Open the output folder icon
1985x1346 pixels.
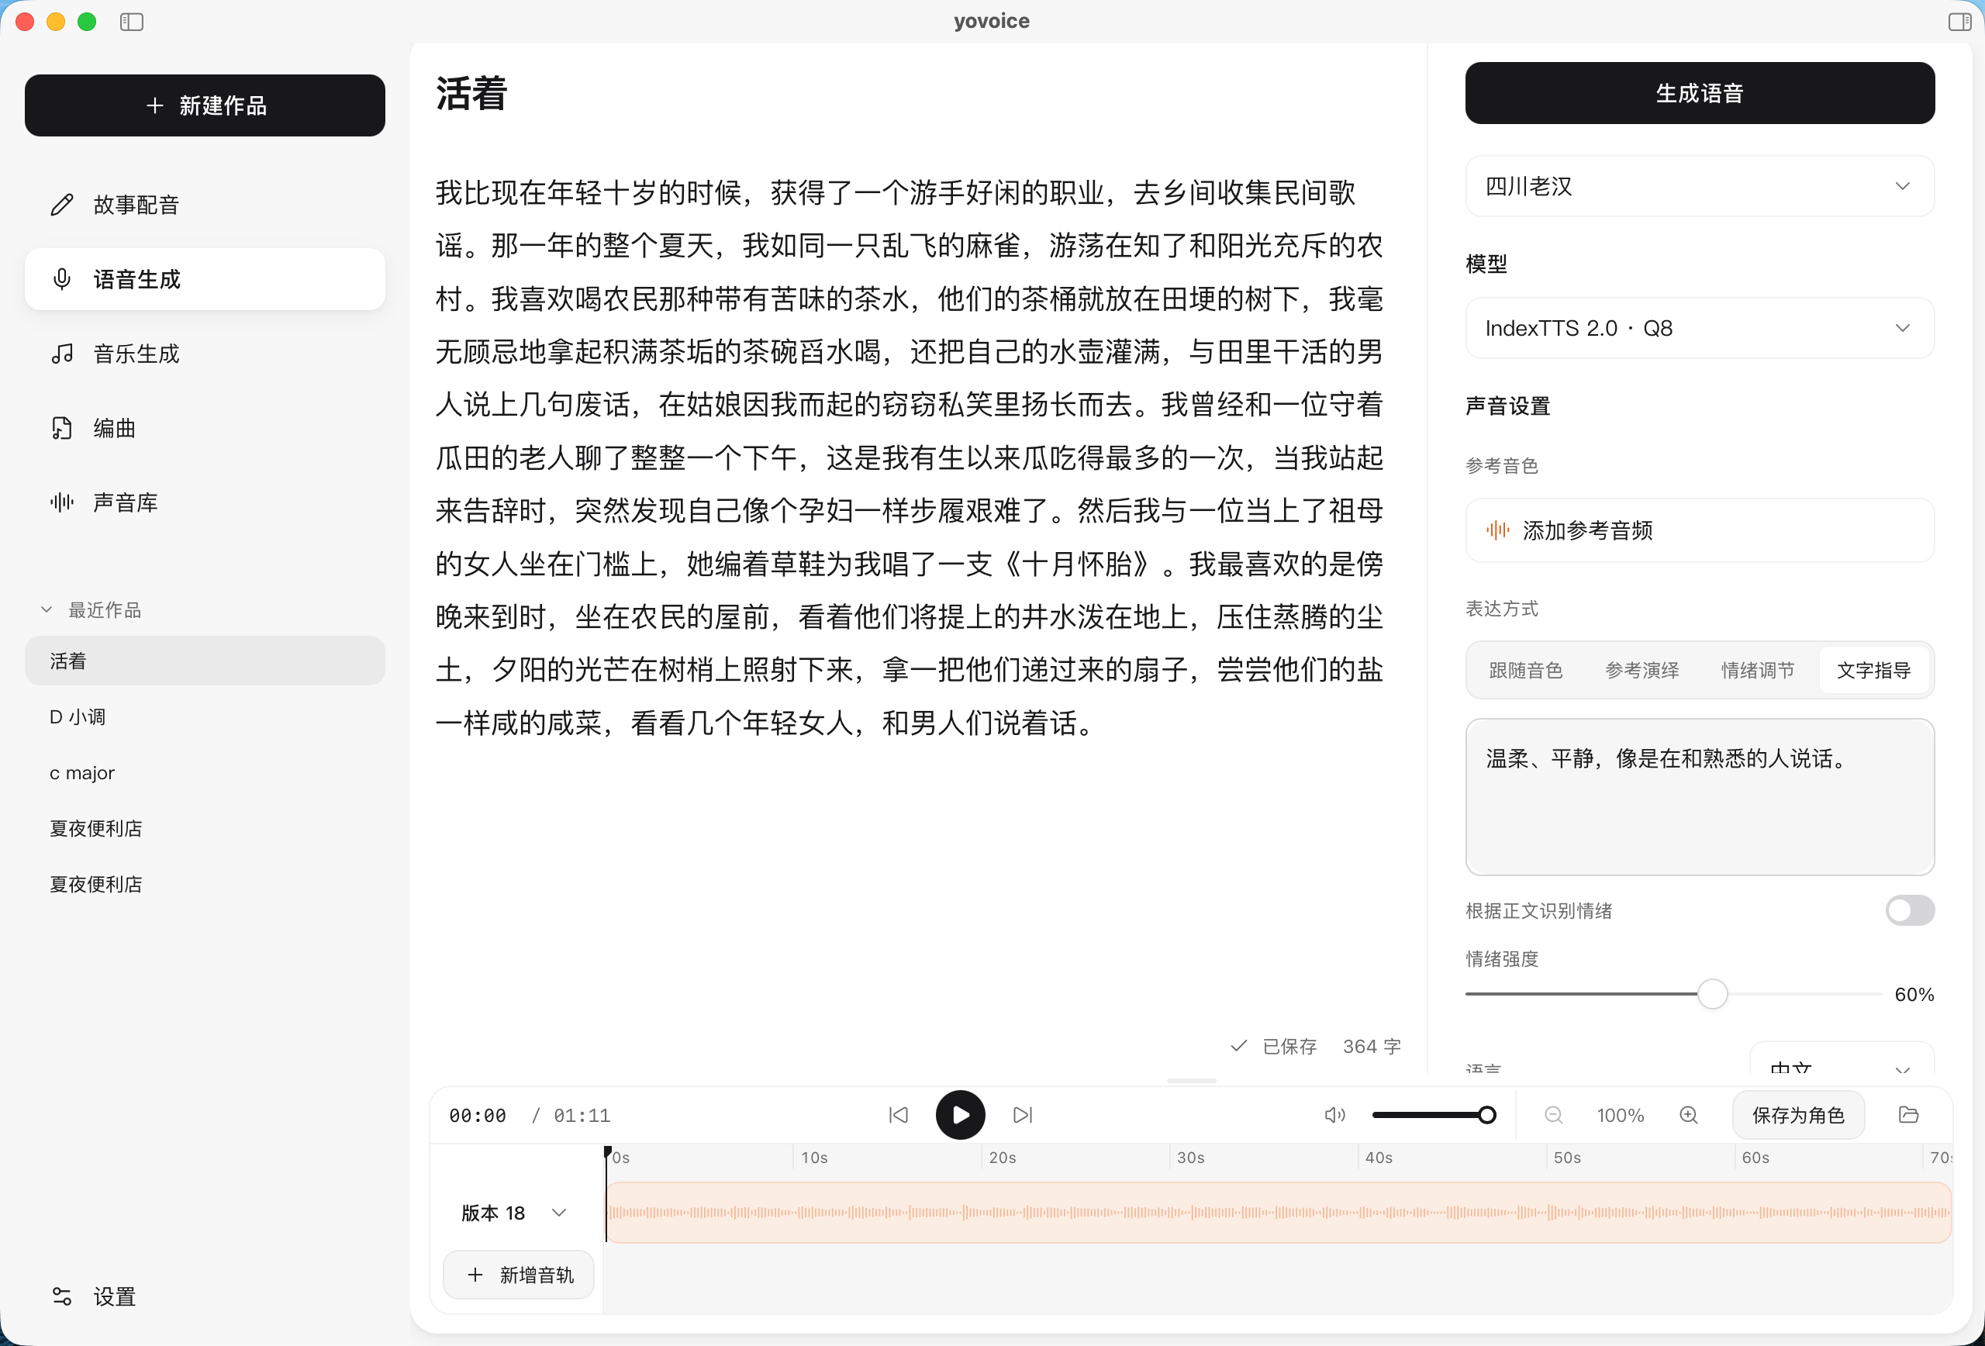click(1908, 1114)
